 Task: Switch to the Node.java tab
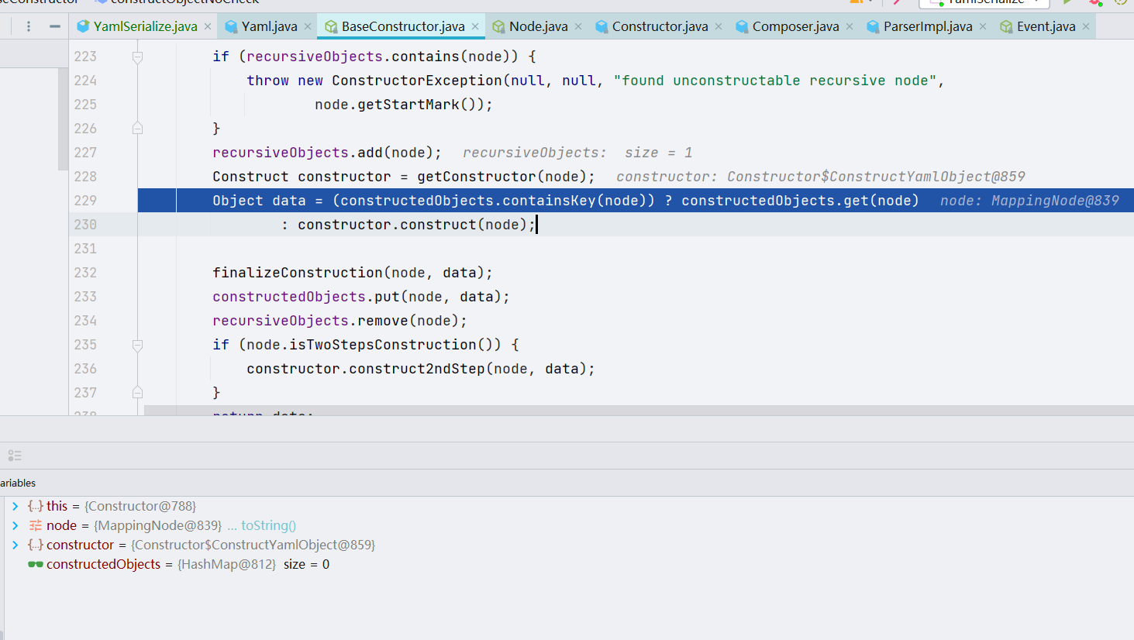[538, 26]
